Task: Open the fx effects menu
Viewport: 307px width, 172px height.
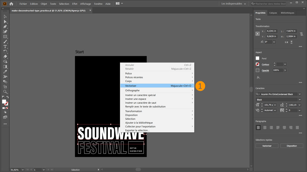Action: pyautogui.click(x=258, y=77)
